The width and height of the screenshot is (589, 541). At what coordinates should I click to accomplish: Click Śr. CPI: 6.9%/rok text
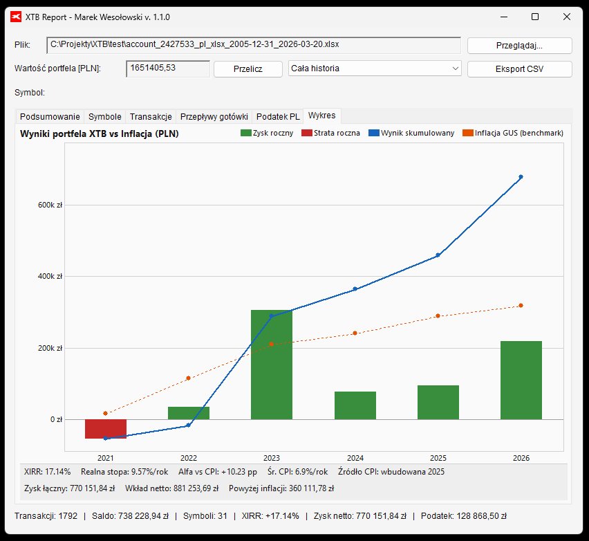pos(297,471)
